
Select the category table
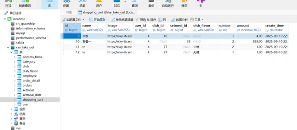click(29, 62)
